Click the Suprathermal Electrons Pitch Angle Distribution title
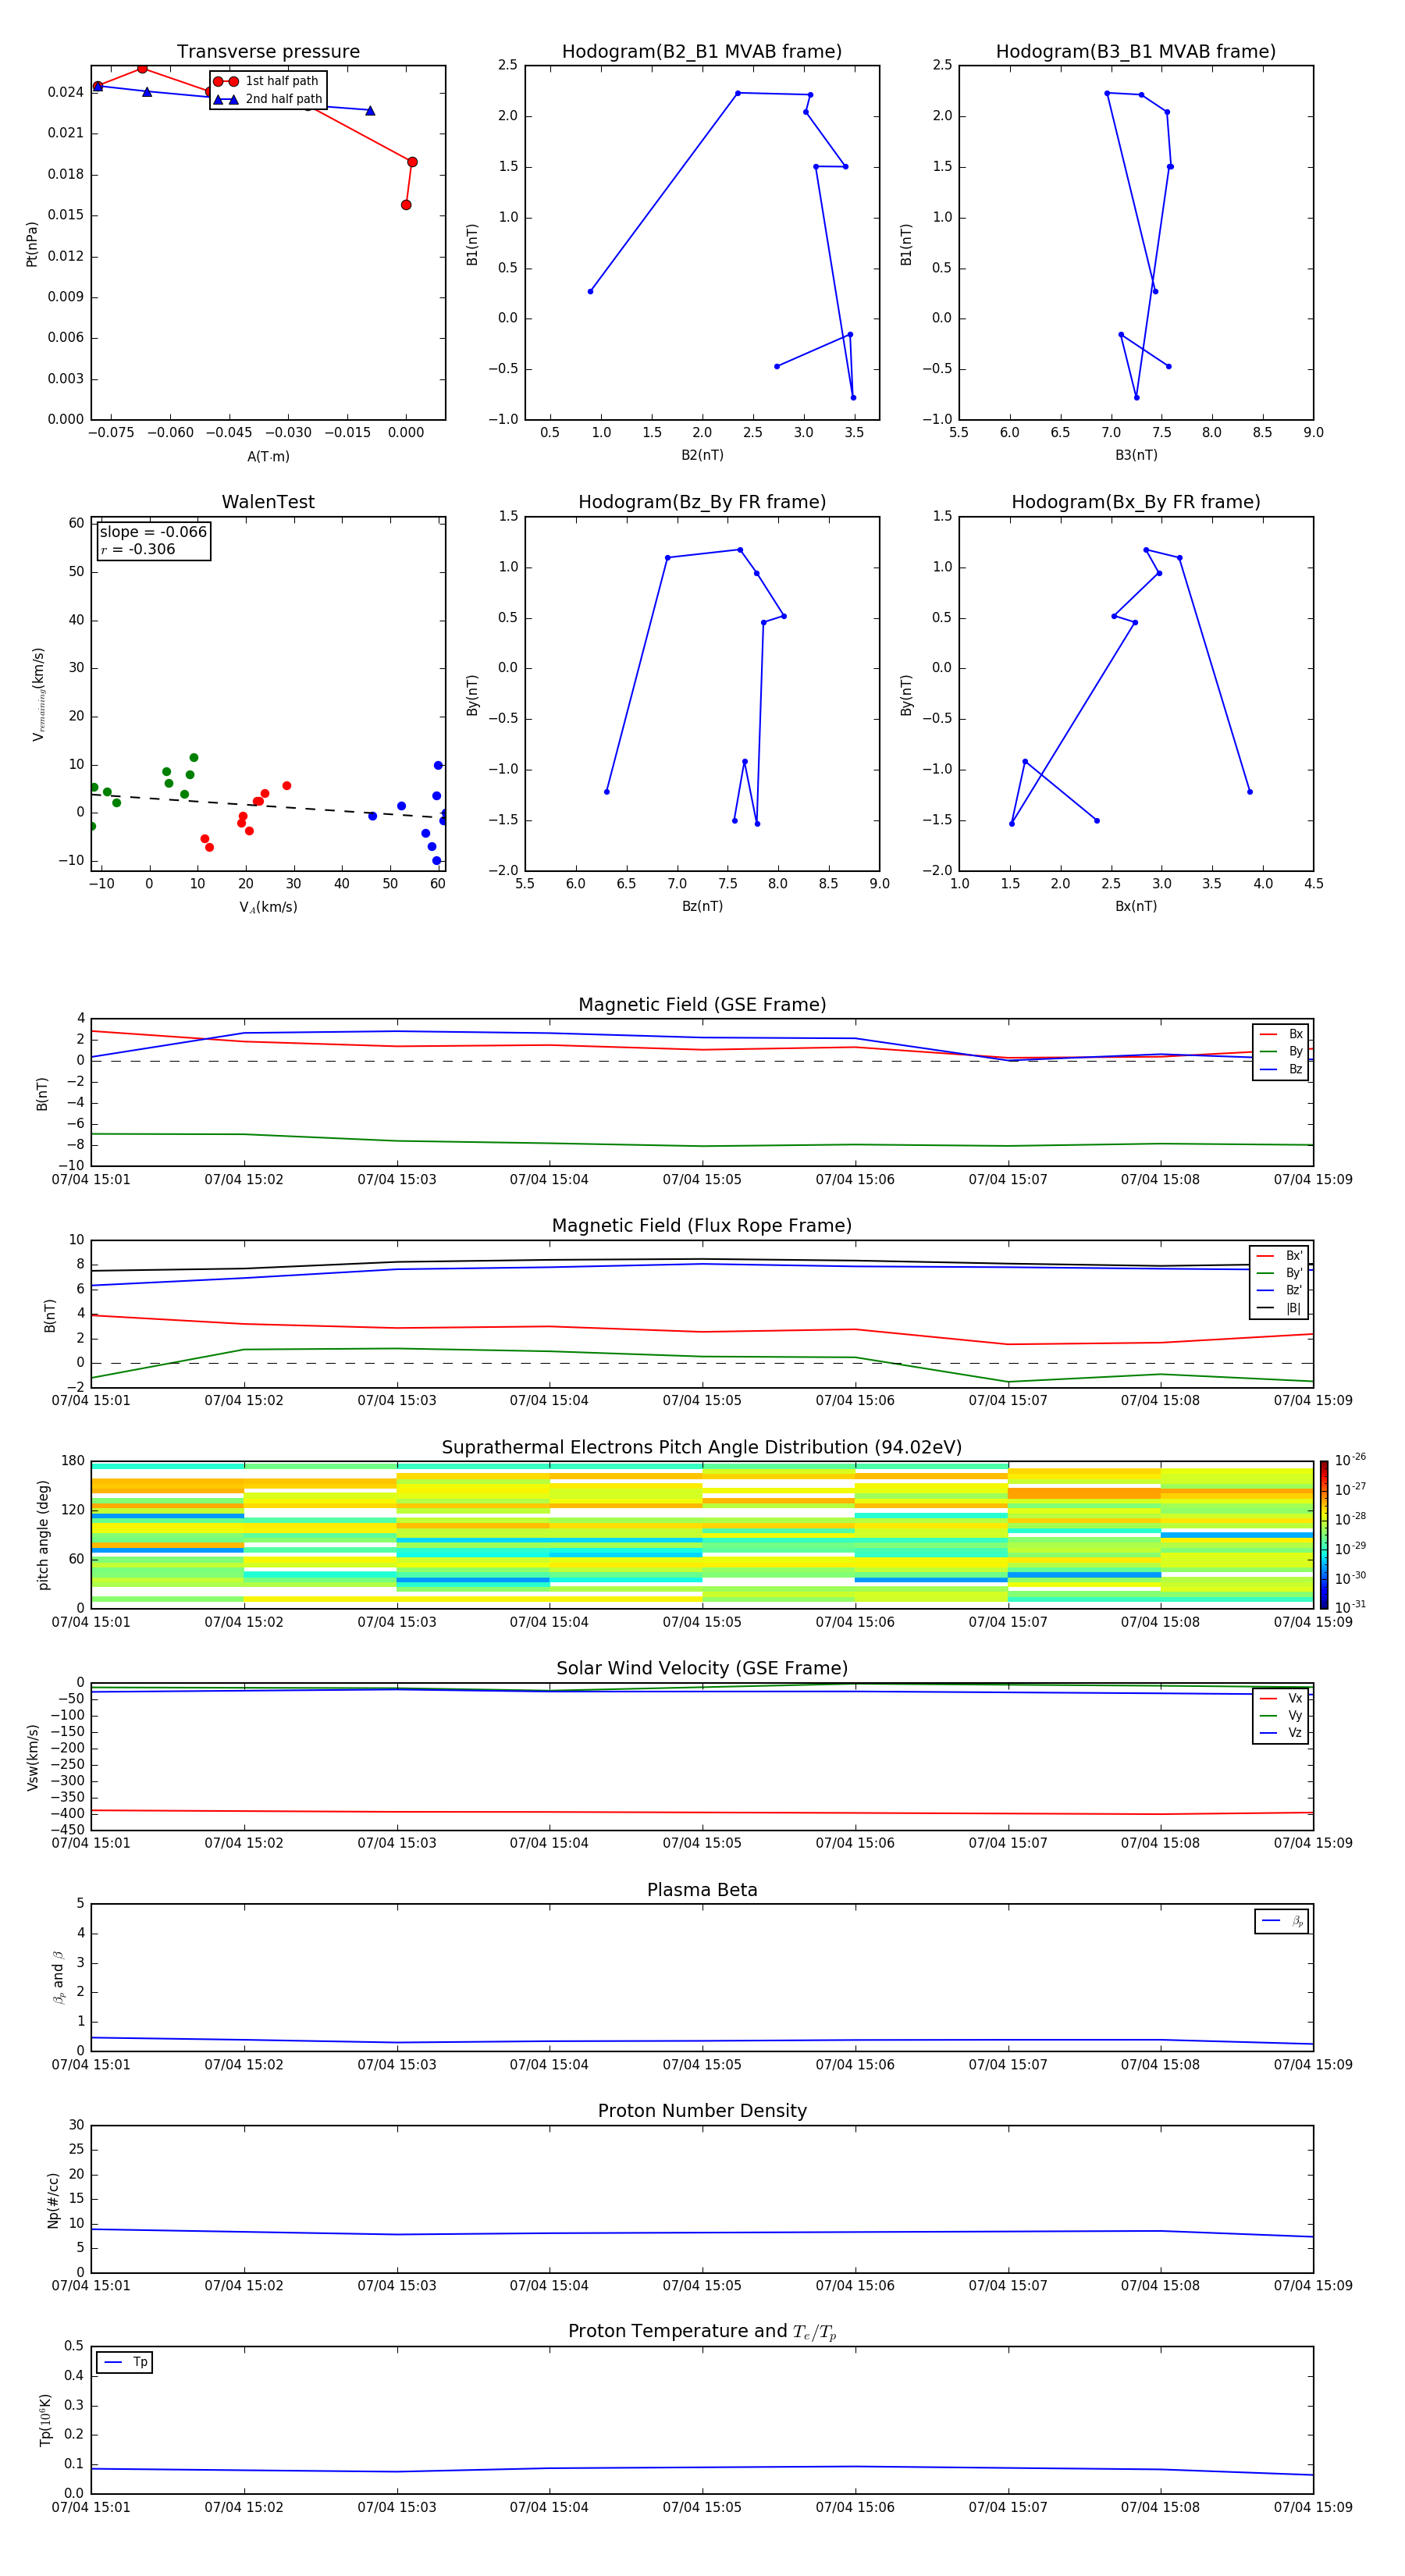 [702, 1448]
